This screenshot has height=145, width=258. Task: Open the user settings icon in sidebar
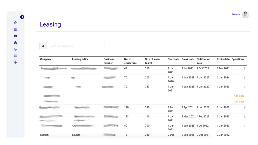(15, 49)
